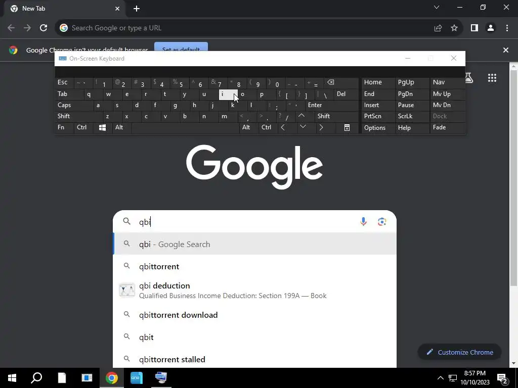Click the Backspace key on on-screen keyboard
Viewport: 518px width, 388px height.
341,82
